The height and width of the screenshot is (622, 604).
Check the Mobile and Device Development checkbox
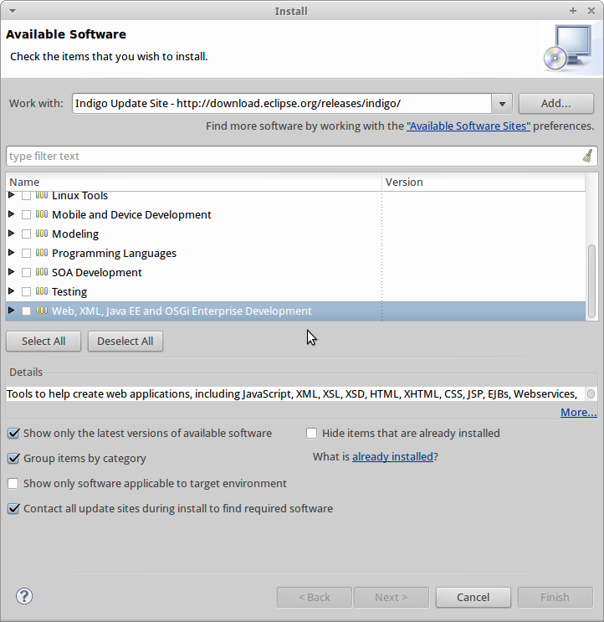27,215
